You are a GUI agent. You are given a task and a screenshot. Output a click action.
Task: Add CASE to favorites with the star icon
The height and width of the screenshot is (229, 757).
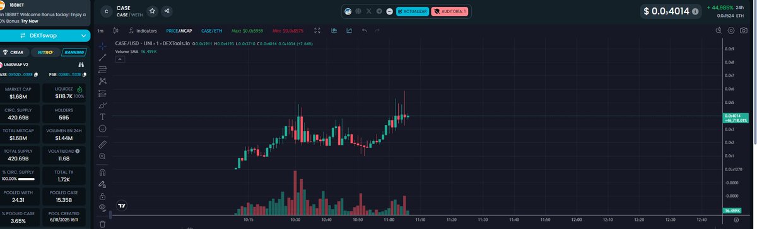tap(151, 11)
